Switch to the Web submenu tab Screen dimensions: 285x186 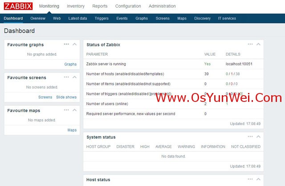[x=57, y=18]
